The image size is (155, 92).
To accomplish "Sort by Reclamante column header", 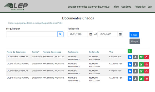I will 73,52.
